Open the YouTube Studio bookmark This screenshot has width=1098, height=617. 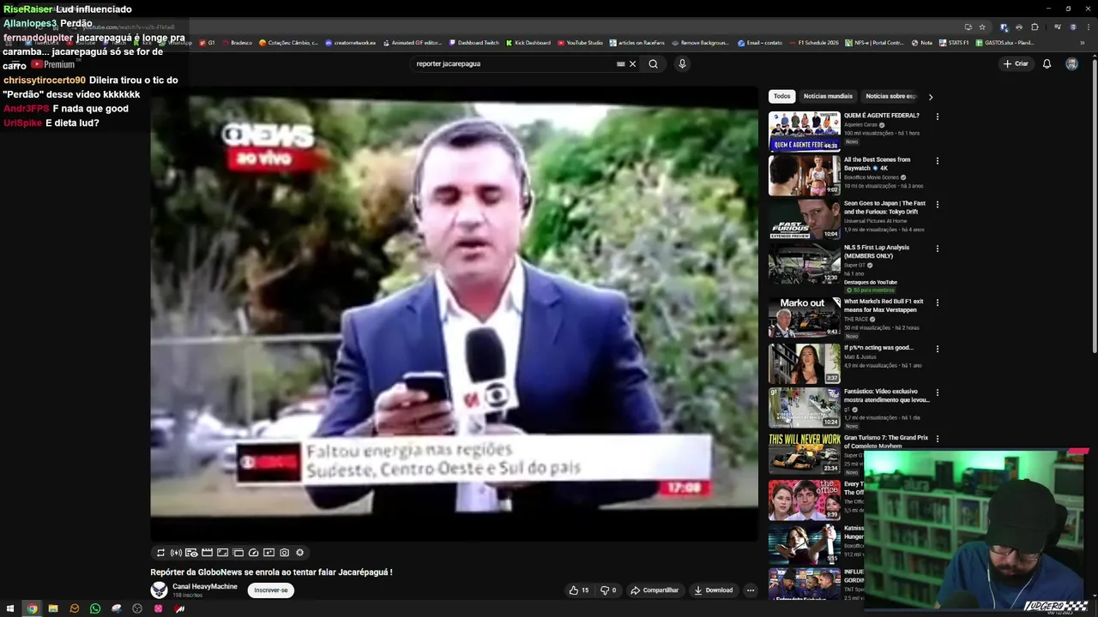(x=580, y=42)
